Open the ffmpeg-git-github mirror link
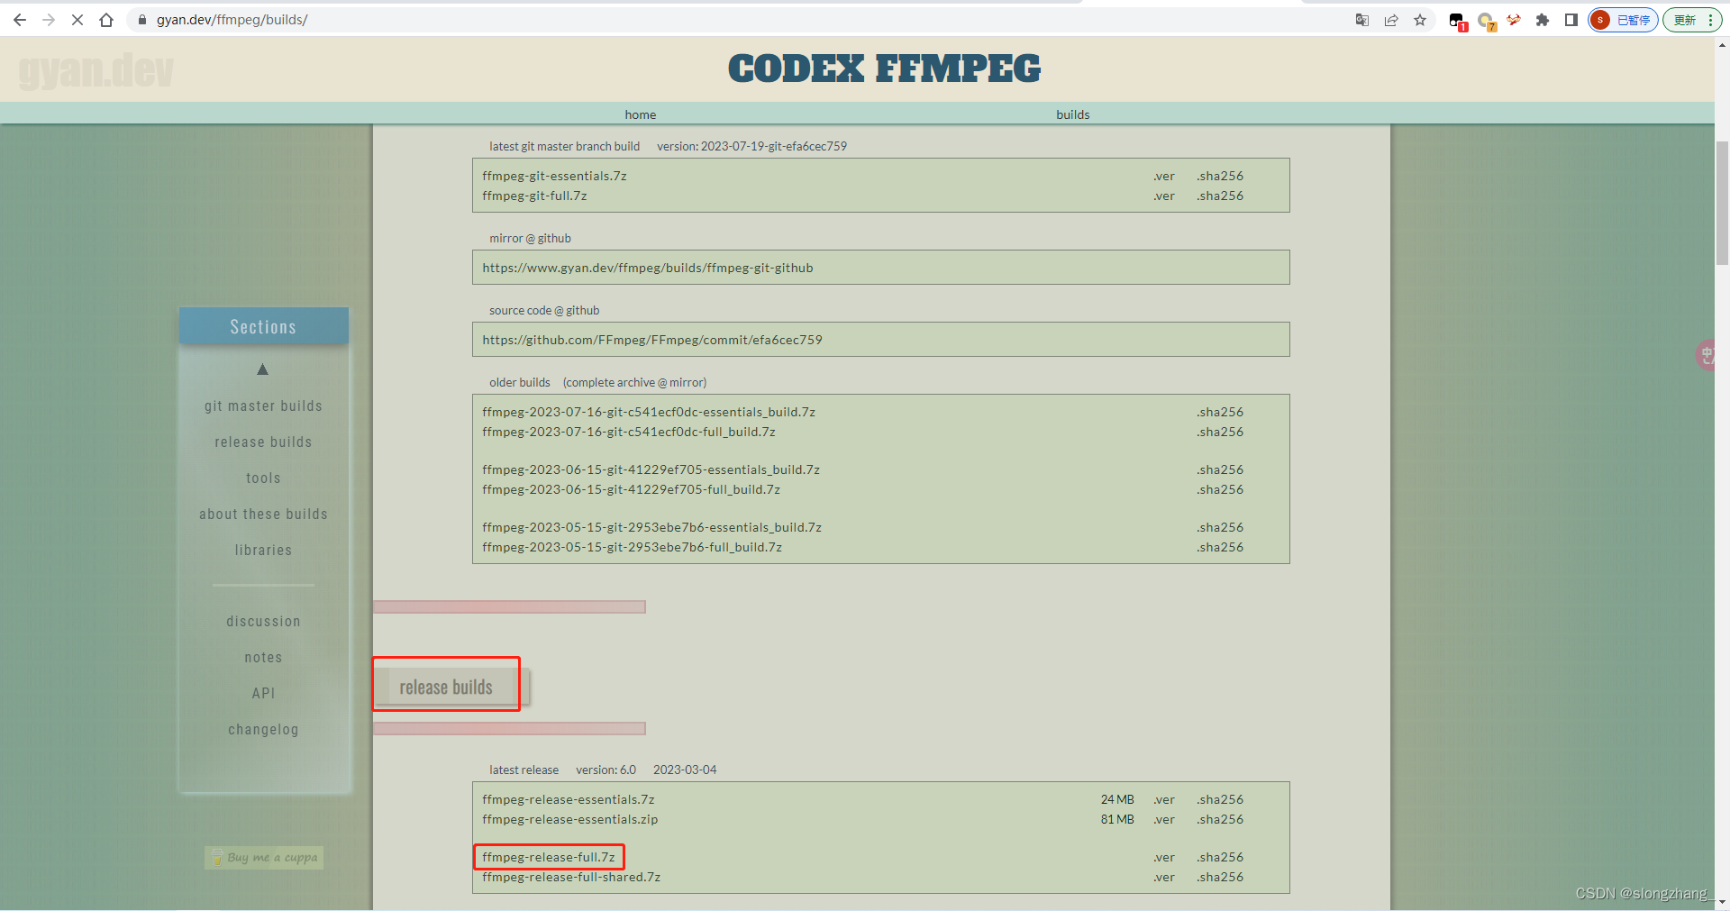Screen dimensions: 1730x911 [x=648, y=268]
